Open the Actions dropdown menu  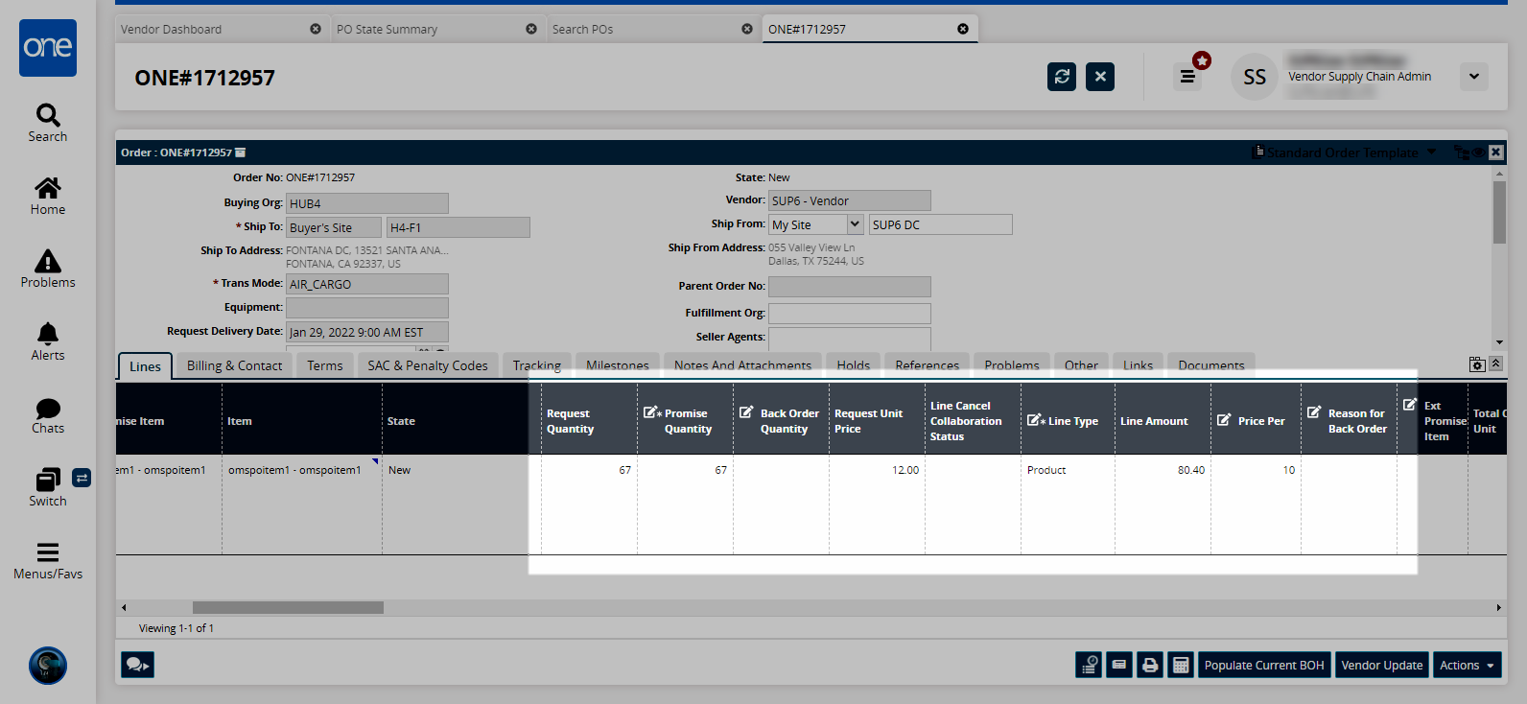pos(1467,665)
